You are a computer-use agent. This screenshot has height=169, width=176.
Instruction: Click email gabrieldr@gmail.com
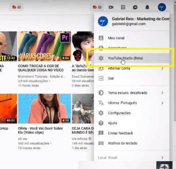(129, 24)
